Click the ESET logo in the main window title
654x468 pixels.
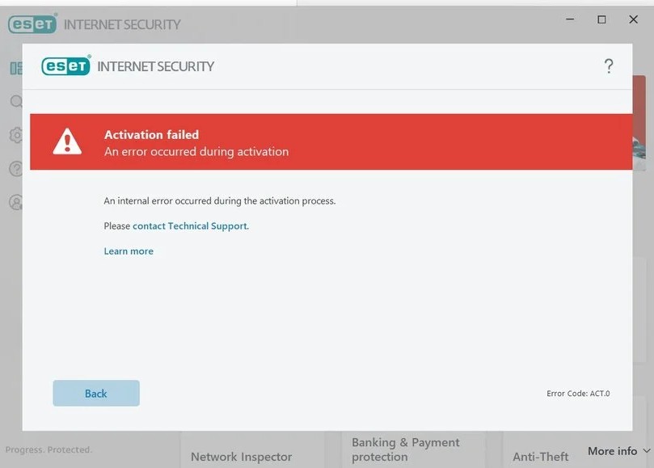point(32,23)
